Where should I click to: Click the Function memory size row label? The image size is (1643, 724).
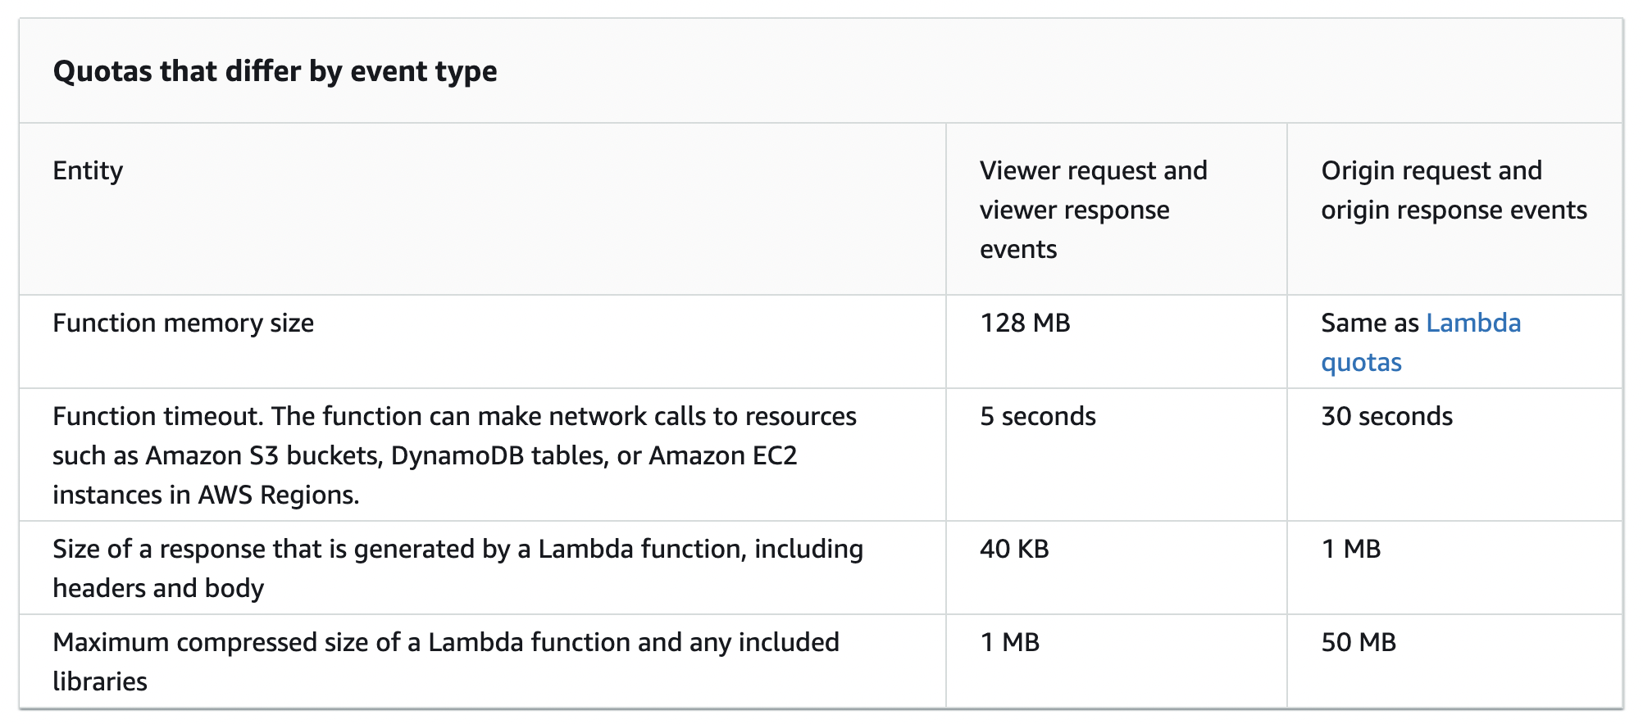pos(183,324)
